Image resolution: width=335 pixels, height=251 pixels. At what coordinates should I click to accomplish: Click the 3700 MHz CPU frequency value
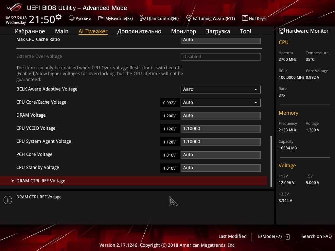coord(288,59)
